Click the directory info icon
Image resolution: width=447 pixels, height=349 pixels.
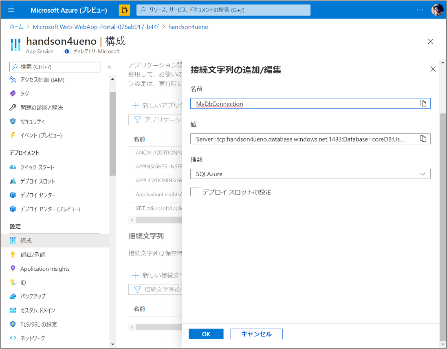pos(67,52)
